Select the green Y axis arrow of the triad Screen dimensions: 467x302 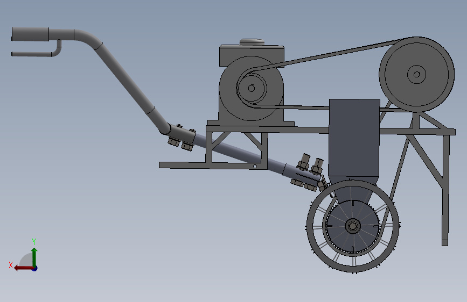pyautogui.click(x=34, y=257)
